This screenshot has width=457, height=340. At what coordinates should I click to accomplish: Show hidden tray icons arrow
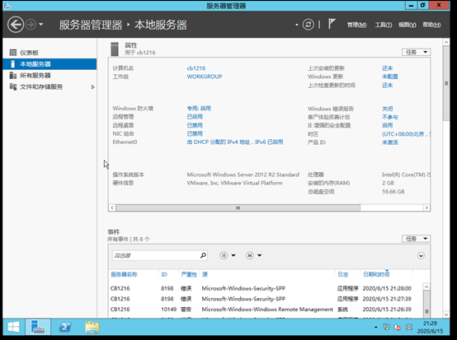(x=375, y=327)
